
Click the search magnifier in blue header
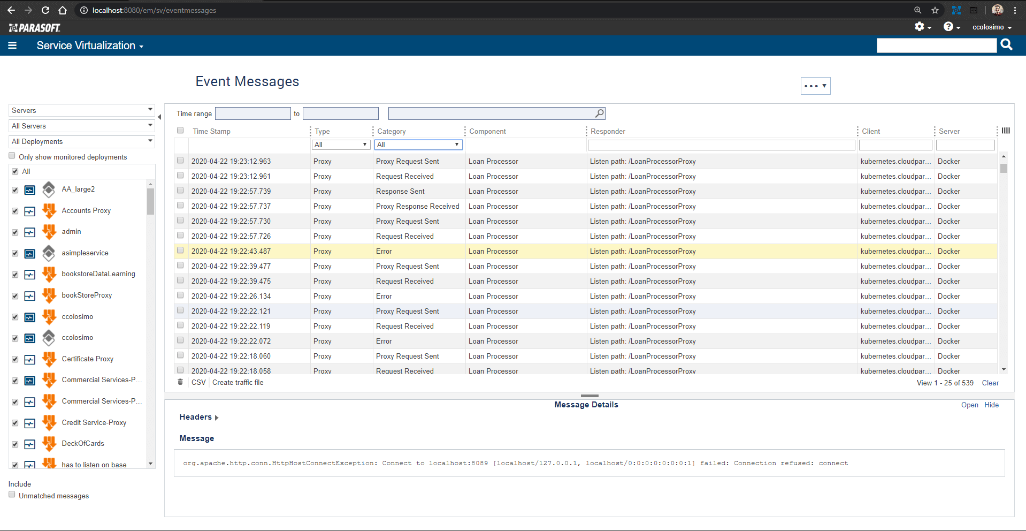pyautogui.click(x=1006, y=45)
